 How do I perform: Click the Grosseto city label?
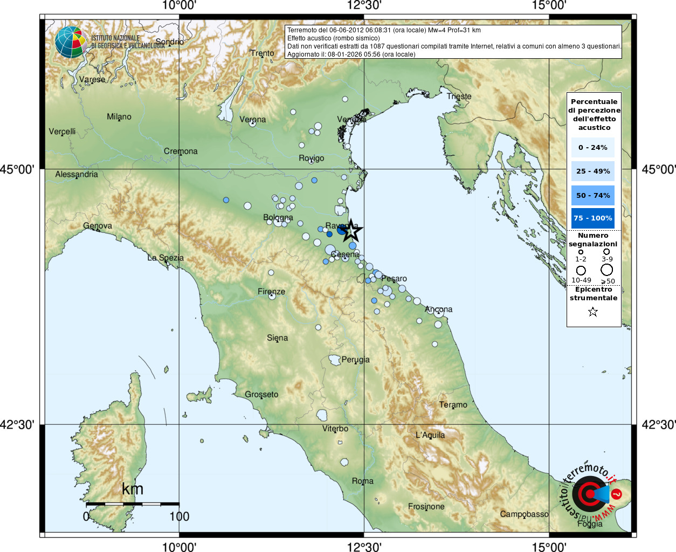point(261,395)
